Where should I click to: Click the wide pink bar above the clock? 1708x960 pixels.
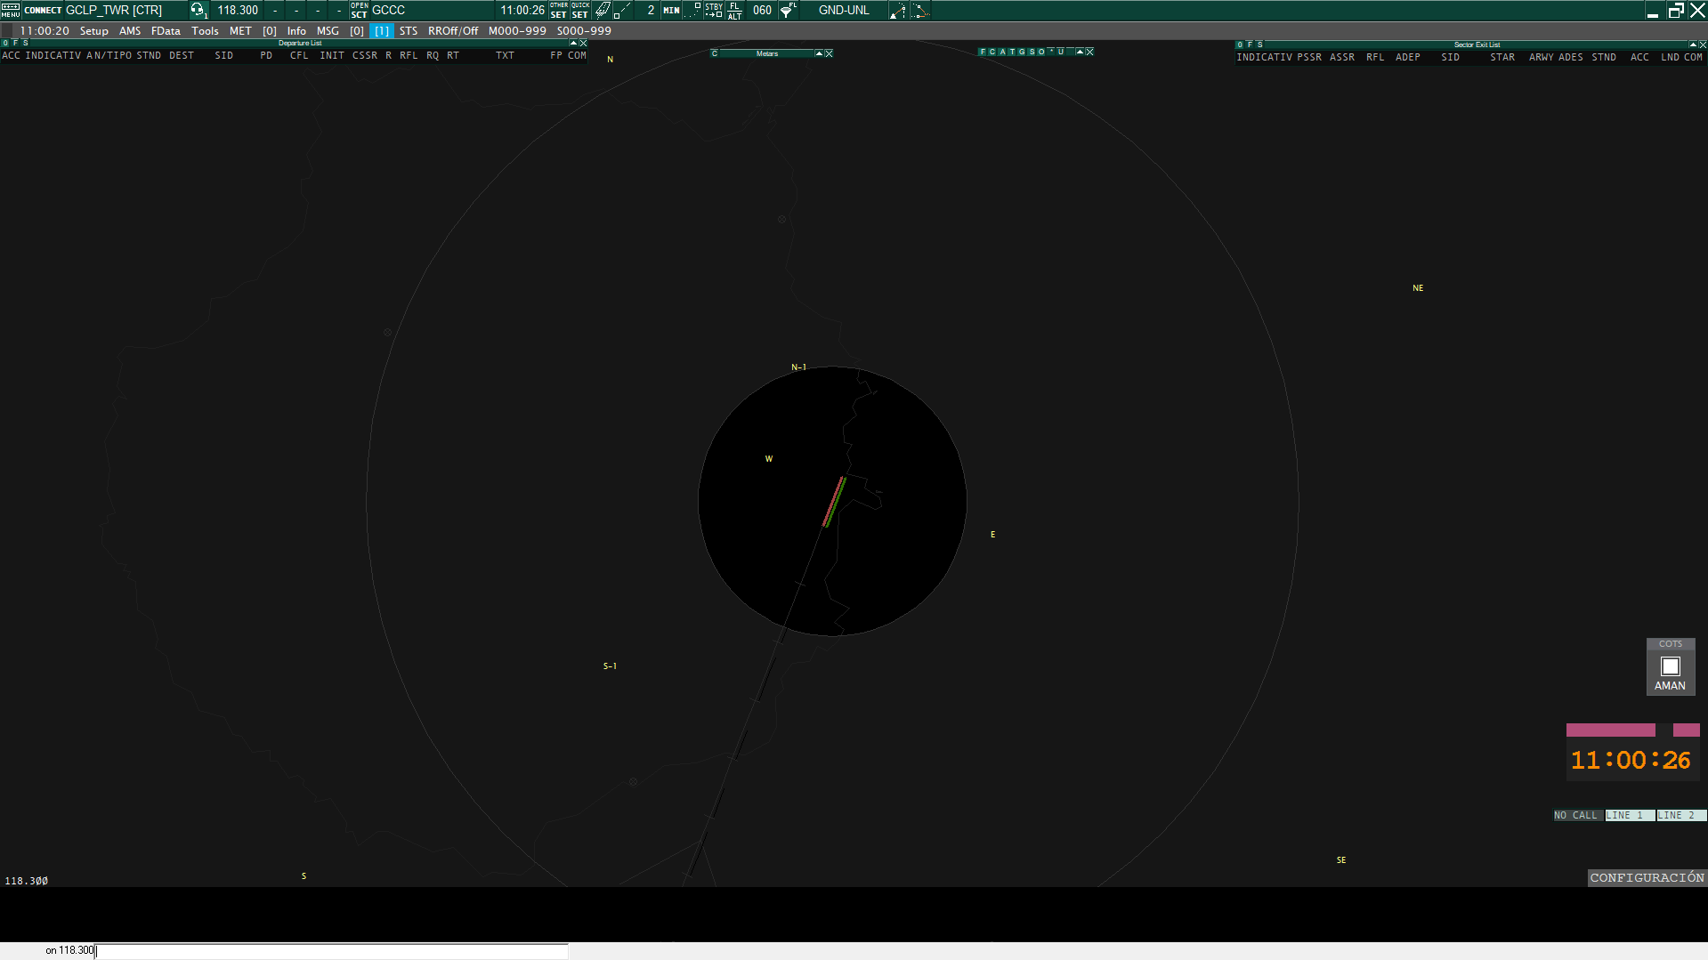1610,730
